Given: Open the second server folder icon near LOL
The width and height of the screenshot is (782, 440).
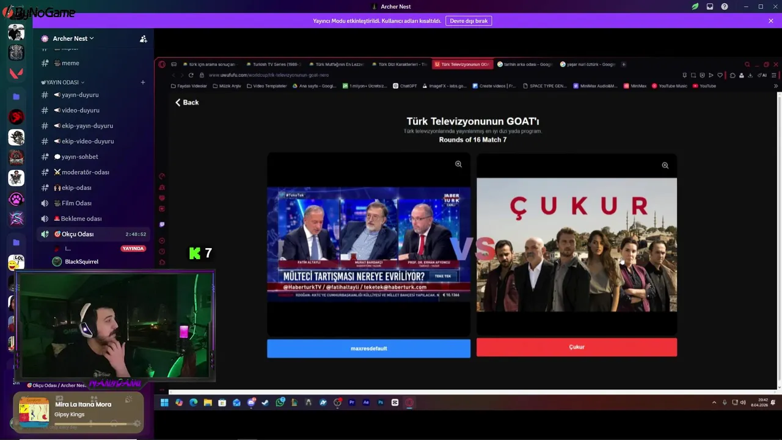Looking at the screenshot, I should (x=16, y=243).
